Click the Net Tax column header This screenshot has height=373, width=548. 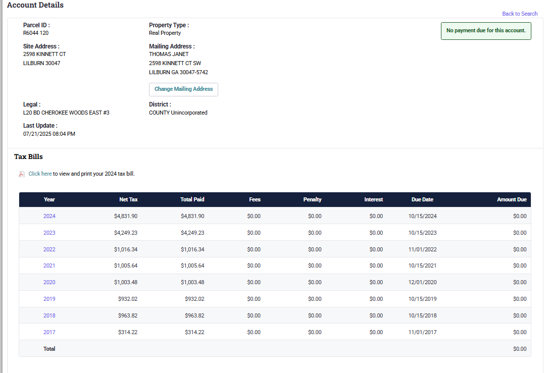[128, 199]
